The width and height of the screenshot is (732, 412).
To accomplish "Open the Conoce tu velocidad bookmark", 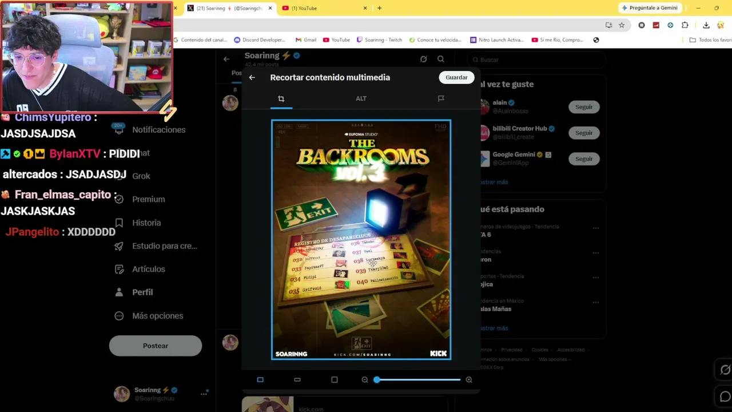I will click(x=435, y=40).
